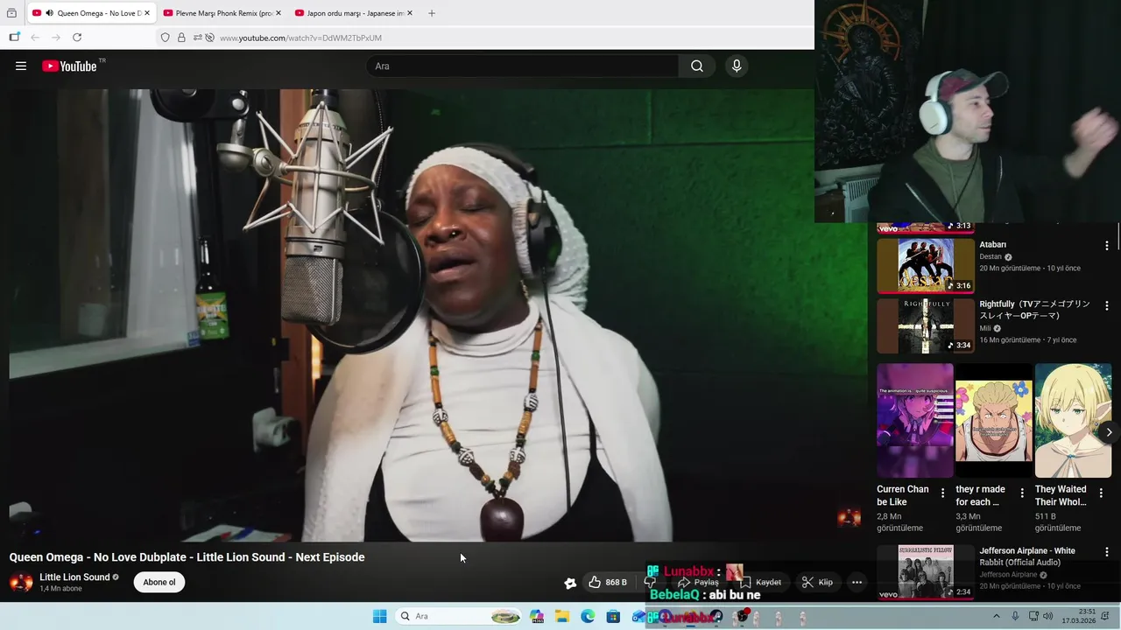Click the 'Rightfully' video title text
Image resolution: width=1121 pixels, height=630 pixels.
point(1035,310)
